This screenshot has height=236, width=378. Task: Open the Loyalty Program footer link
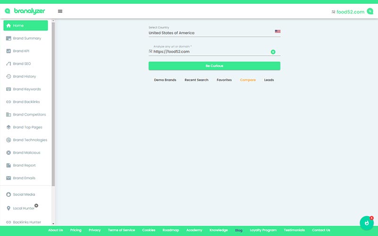coord(263,230)
